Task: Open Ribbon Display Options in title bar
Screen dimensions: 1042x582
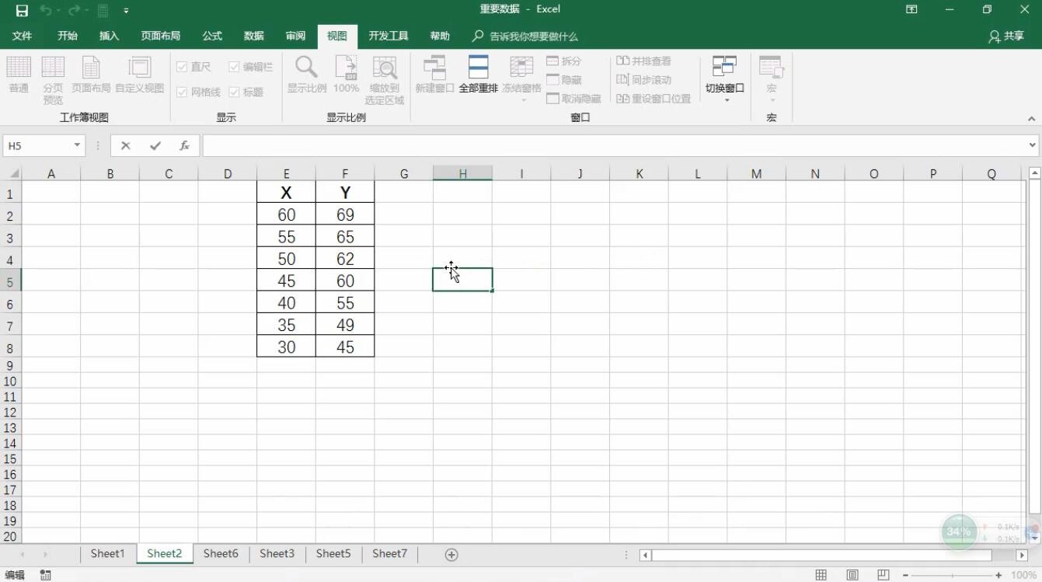Action: point(911,10)
